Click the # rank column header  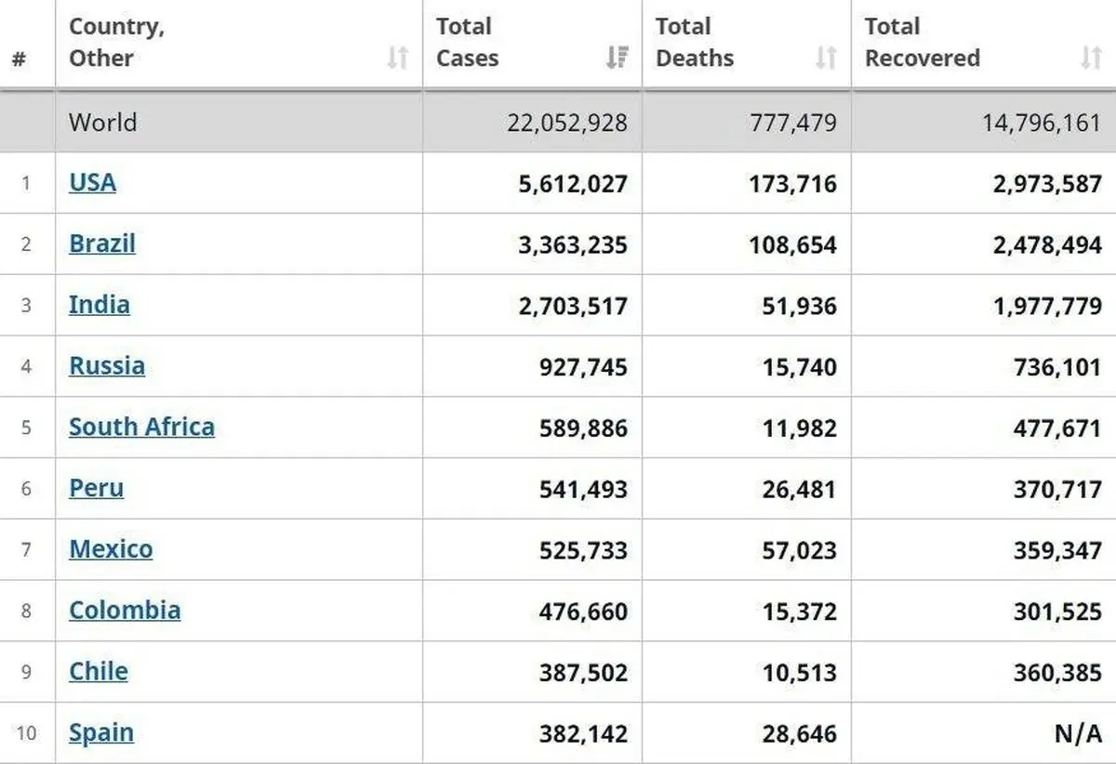20,59
